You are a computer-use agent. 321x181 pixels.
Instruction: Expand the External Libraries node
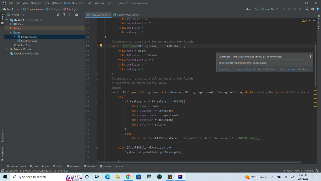click(7, 49)
